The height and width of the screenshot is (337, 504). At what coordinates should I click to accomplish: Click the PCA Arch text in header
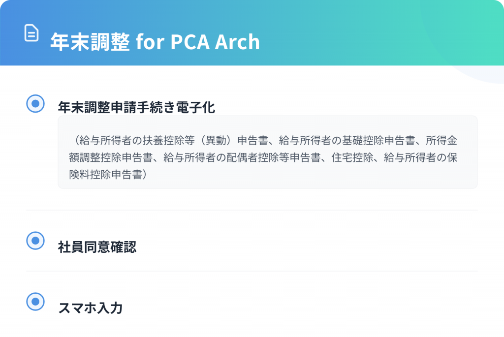[215, 42]
